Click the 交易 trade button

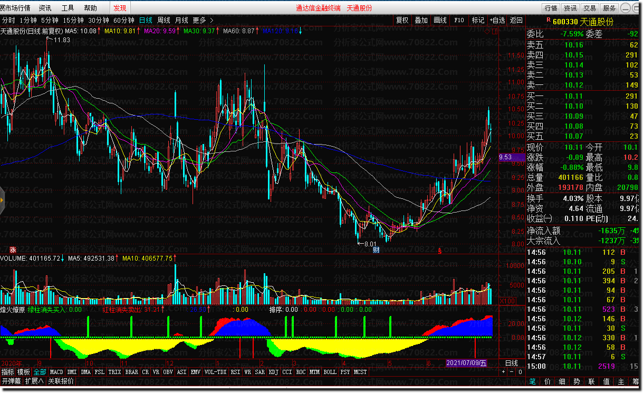pyautogui.click(x=590, y=8)
